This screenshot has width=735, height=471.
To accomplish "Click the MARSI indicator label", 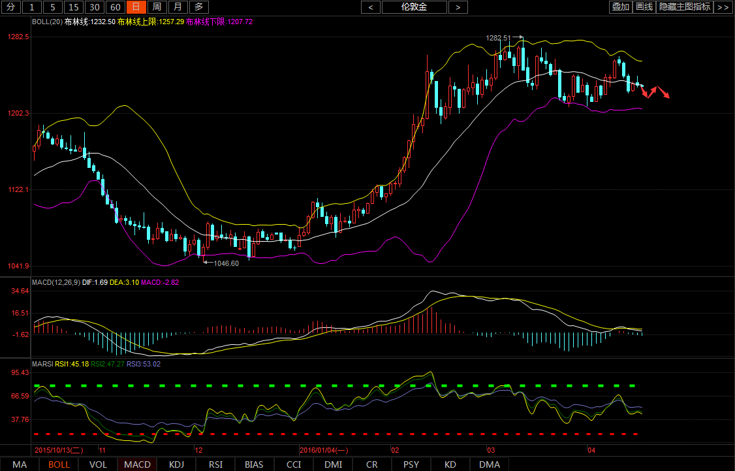I will click(x=42, y=364).
